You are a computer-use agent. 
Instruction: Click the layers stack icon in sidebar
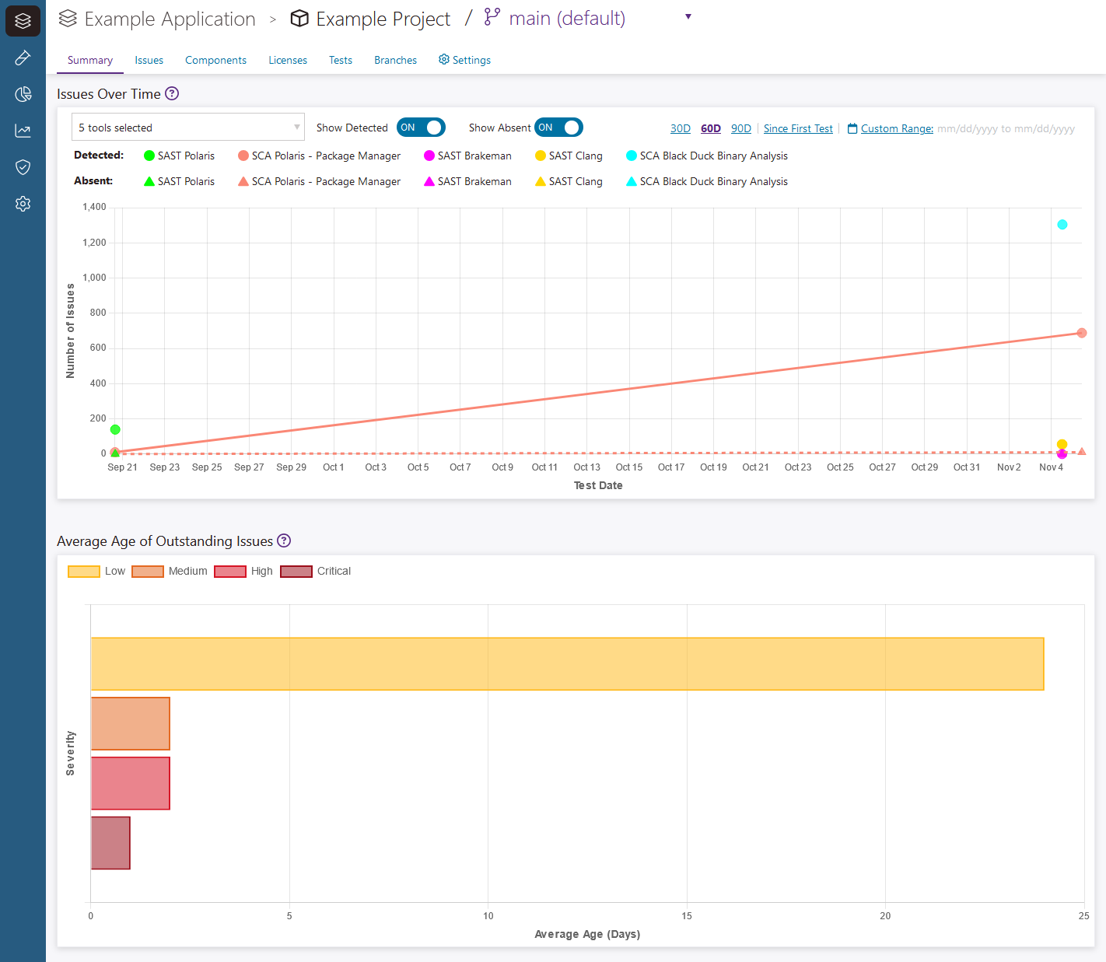(x=23, y=21)
